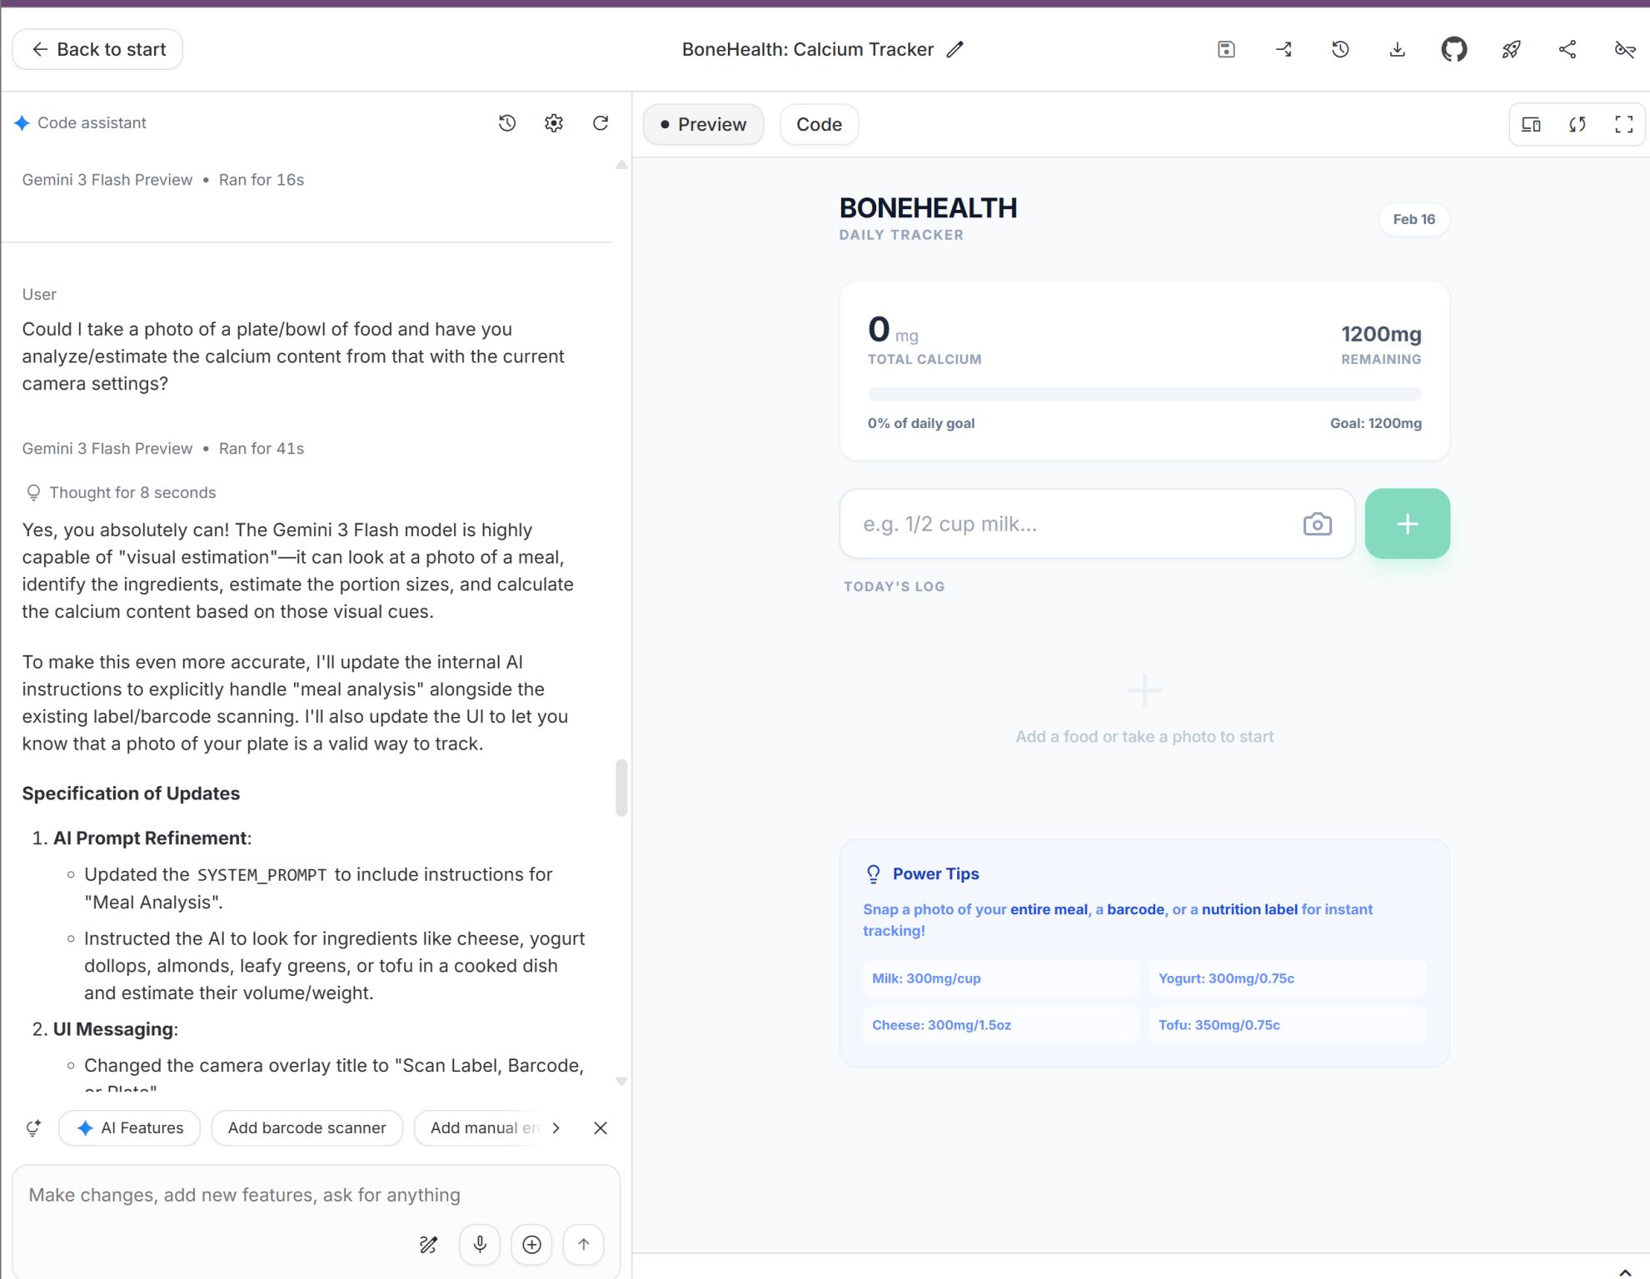
Task: Save the project using the save icon
Action: [x=1226, y=49]
